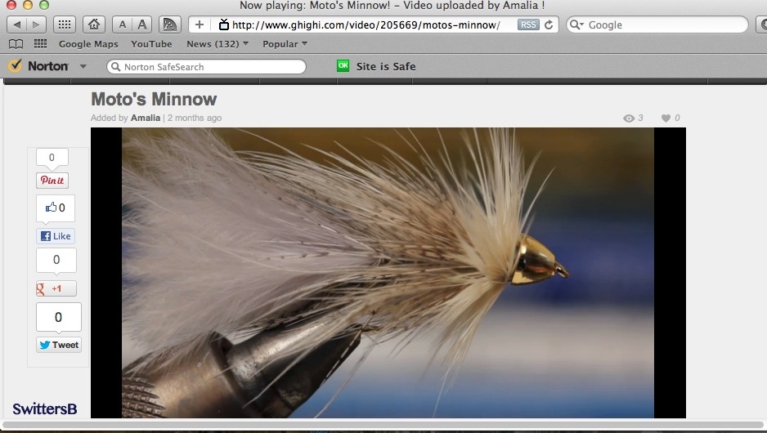Open the Google Maps bookmark
This screenshot has width=767, height=433.
tap(88, 44)
